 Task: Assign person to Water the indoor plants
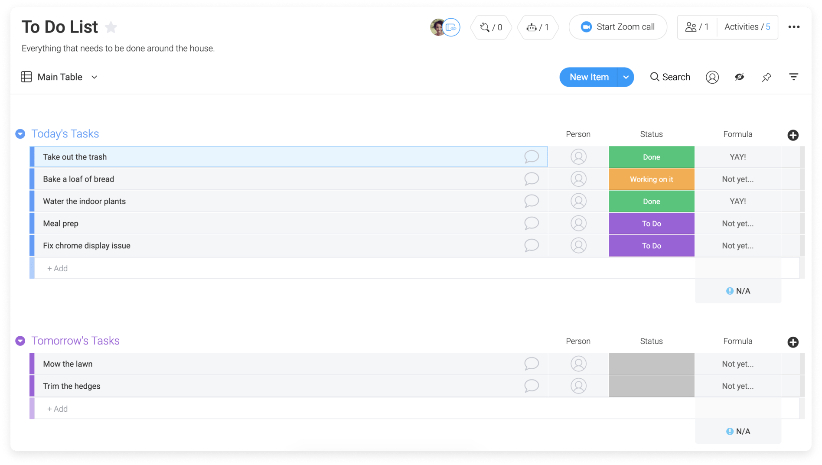click(x=578, y=201)
